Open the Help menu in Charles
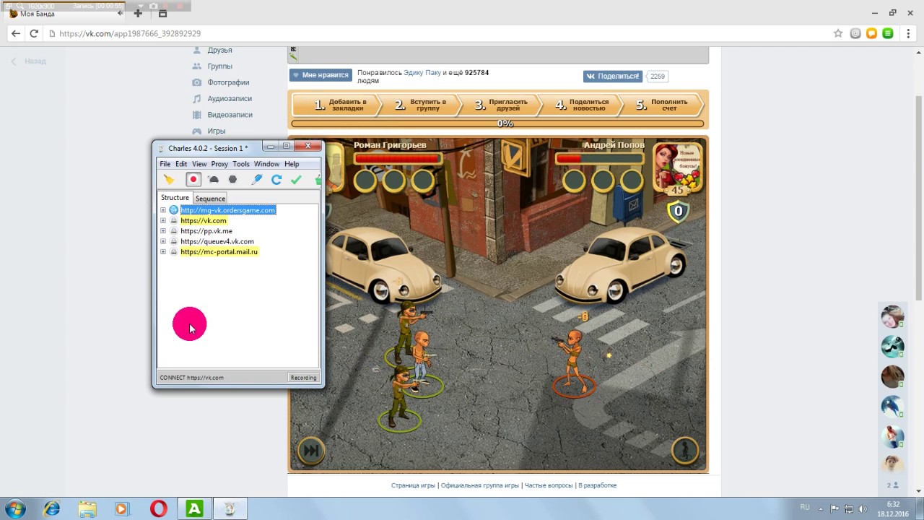Image resolution: width=924 pixels, height=520 pixels. [292, 164]
